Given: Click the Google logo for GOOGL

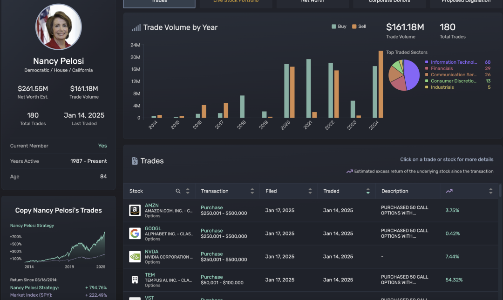Looking at the screenshot, I should [135, 233].
